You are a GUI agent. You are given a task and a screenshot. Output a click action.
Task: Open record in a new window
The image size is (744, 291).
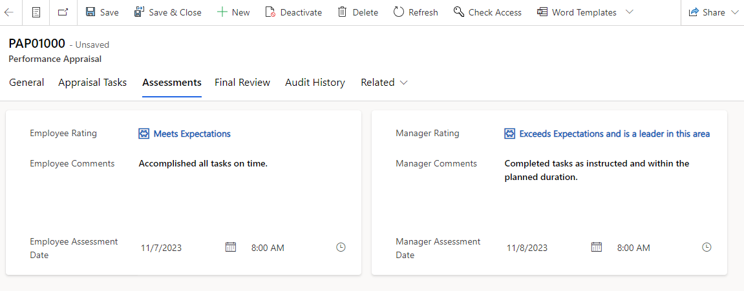coord(63,12)
